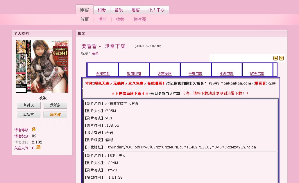299x183 pixels.
Task: Open the 博客 tab
Action: point(84,10)
